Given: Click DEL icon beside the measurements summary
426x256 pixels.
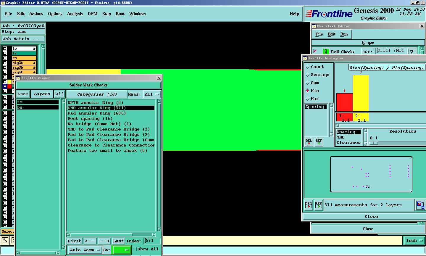Looking at the screenshot, I should (x=309, y=205).
